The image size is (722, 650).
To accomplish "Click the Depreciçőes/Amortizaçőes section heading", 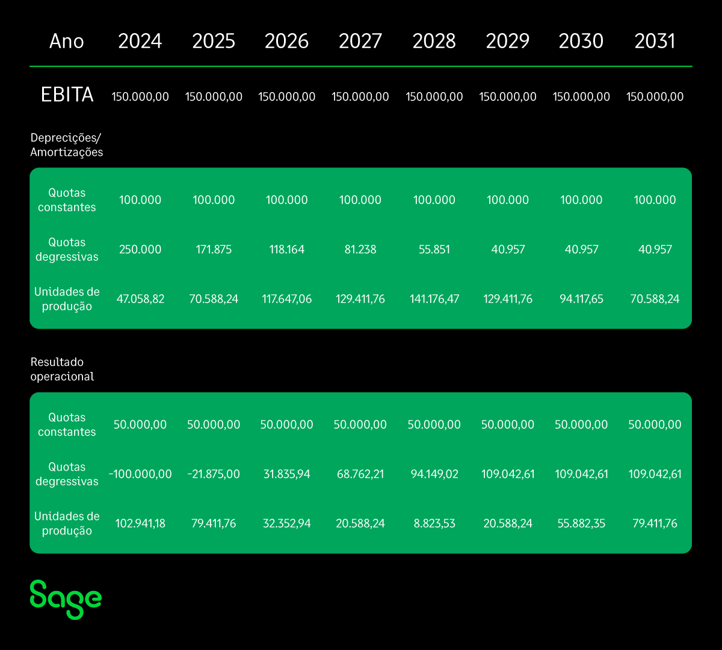I will (67, 145).
